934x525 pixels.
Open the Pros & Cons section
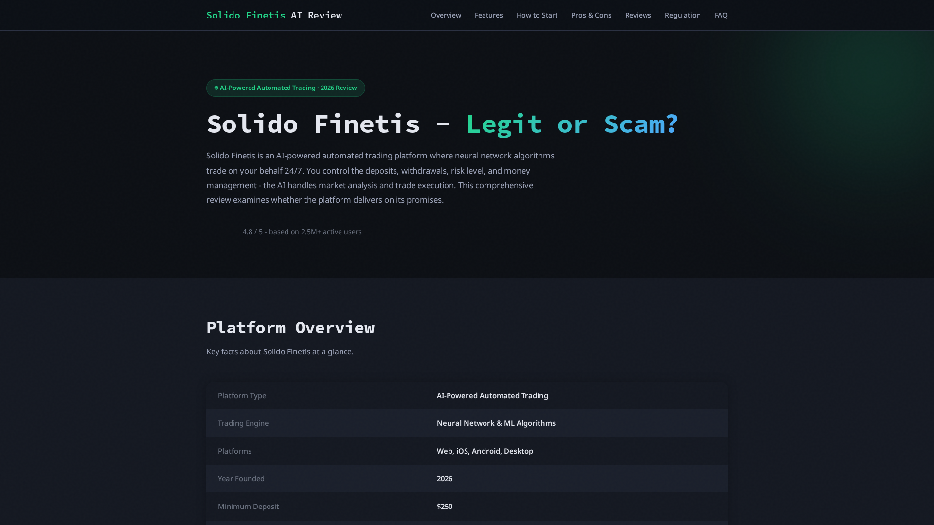591,15
